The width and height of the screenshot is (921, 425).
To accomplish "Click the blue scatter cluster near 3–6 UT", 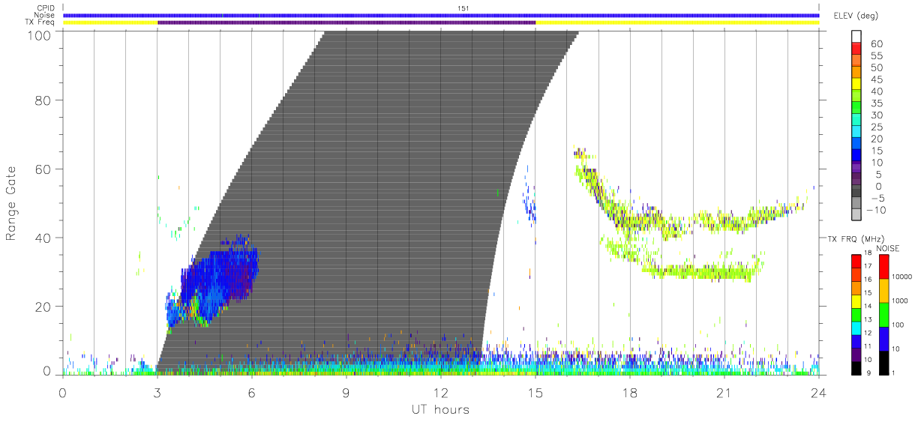I will (214, 283).
